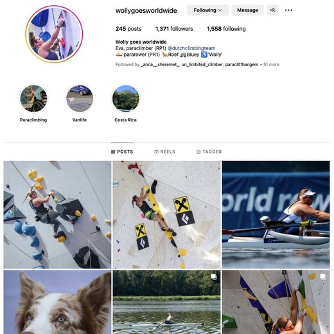The height and width of the screenshot is (334, 334).
Task: Show the 1,371 followers list
Action: coord(174,29)
